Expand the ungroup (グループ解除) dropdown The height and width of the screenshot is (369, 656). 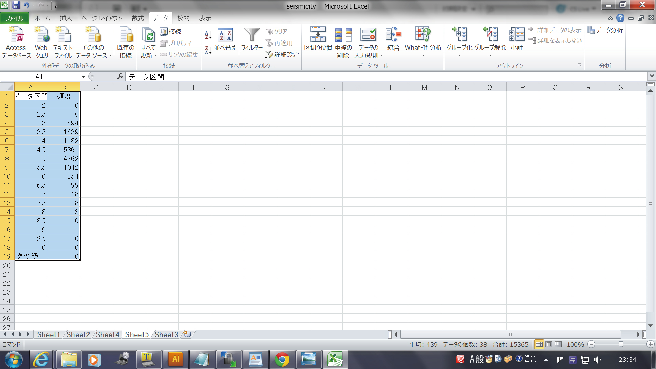coord(490,56)
